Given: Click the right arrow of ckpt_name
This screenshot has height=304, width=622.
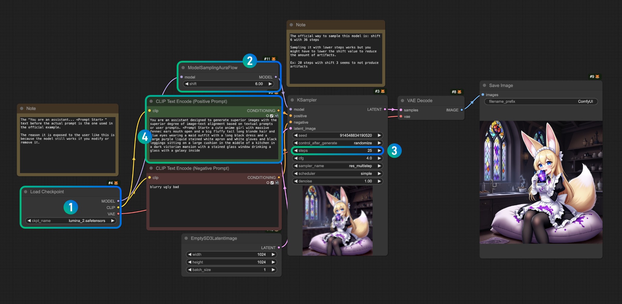Looking at the screenshot, I should 113,221.
